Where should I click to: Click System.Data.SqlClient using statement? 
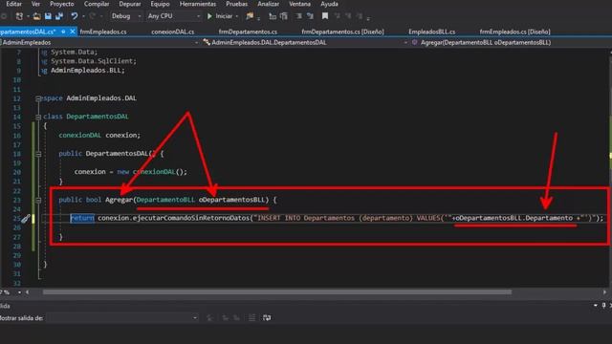(94, 61)
